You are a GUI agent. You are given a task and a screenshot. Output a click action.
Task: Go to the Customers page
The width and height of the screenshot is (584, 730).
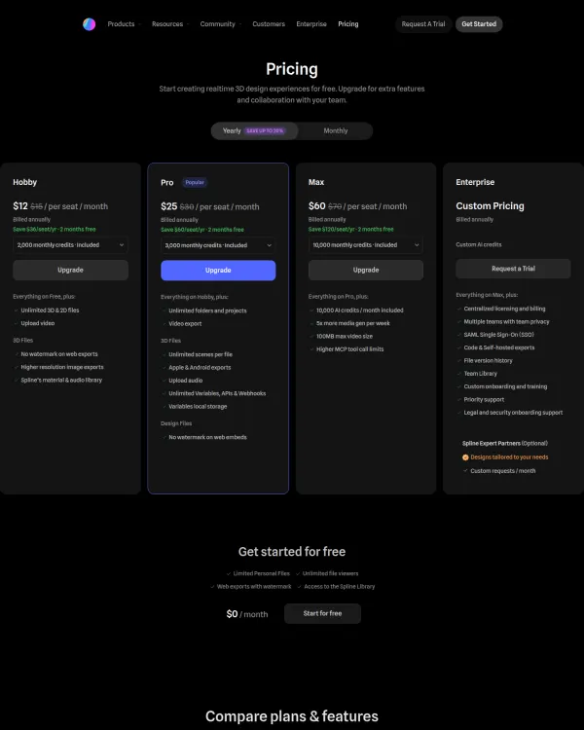[x=269, y=24]
